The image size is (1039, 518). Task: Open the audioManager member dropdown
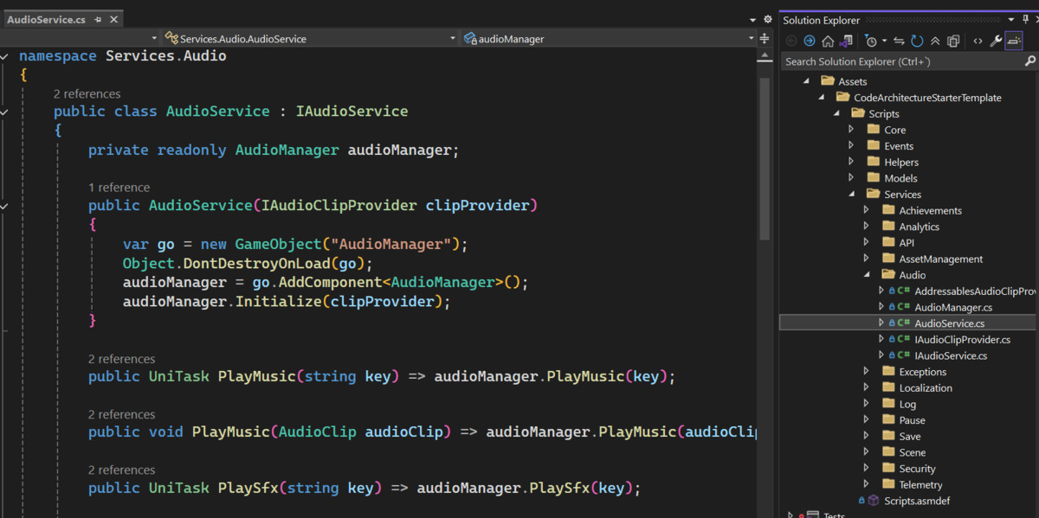751,38
